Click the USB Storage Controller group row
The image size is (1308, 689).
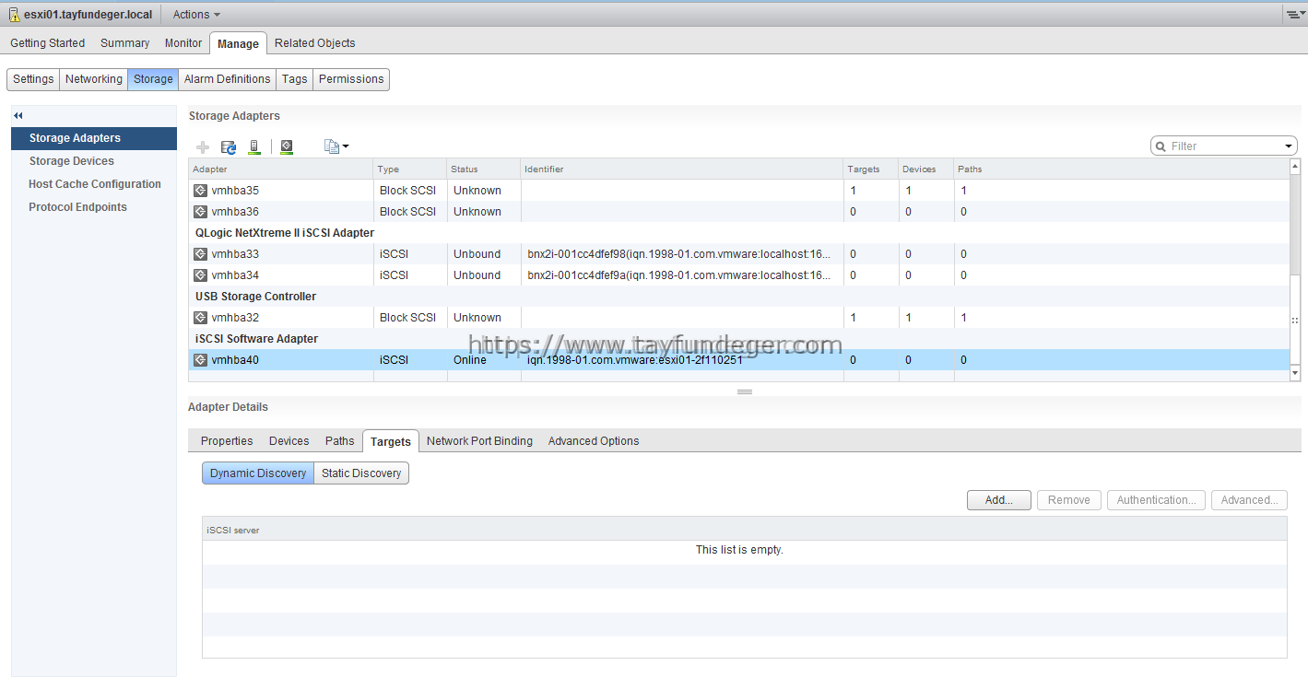(739, 297)
